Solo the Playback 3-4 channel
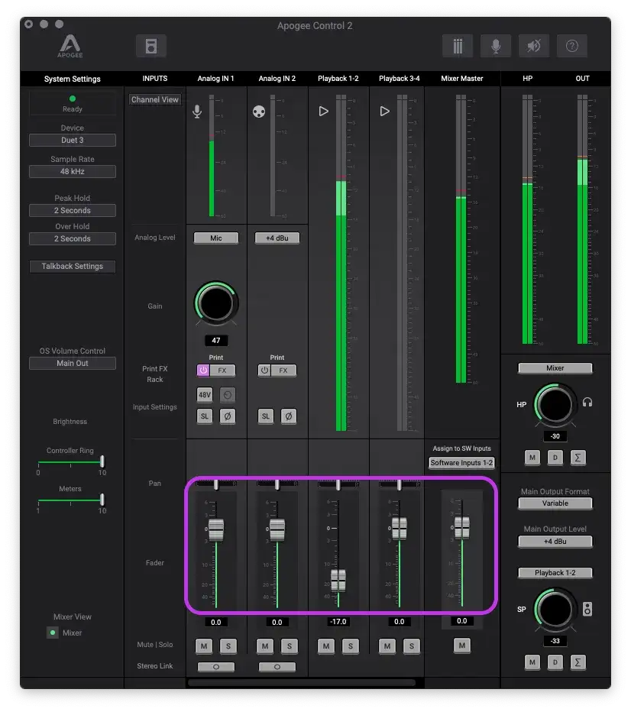 (411, 646)
